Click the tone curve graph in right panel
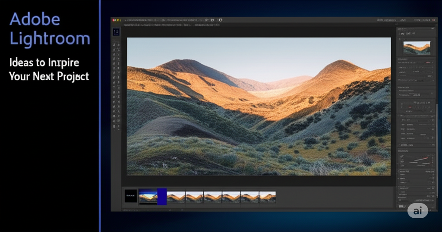 point(417,160)
